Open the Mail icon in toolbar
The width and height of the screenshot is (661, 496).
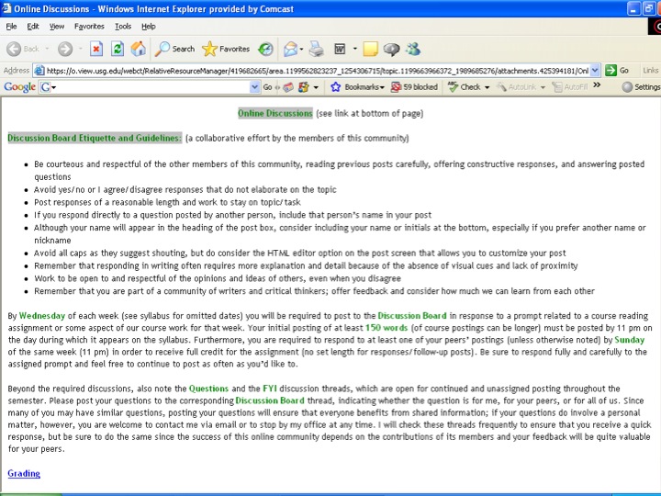292,49
